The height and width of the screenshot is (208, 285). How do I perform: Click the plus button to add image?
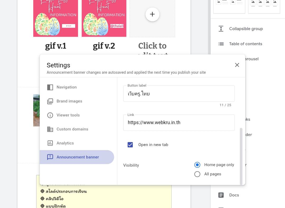152,14
